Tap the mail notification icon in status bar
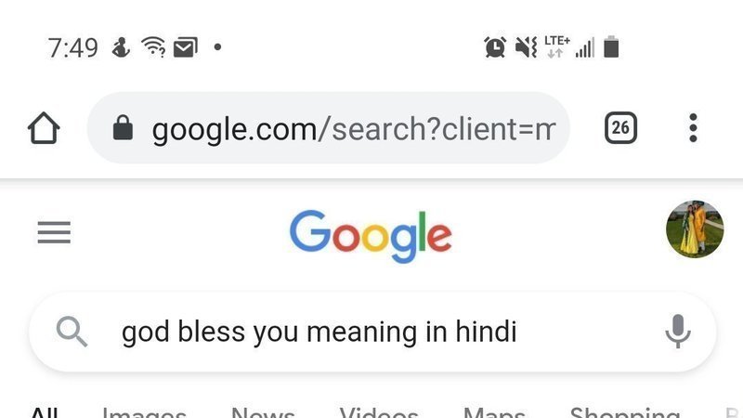This screenshot has height=418, width=743. 185,46
